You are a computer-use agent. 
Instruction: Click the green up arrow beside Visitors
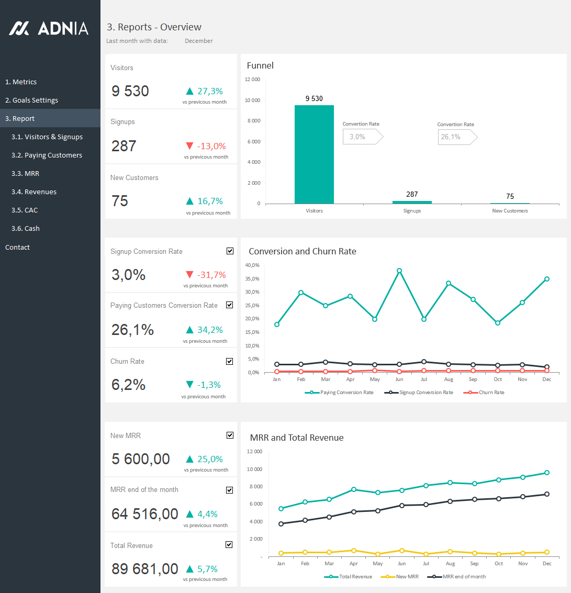point(189,91)
